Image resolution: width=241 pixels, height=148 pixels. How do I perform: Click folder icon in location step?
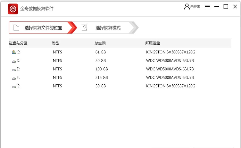point(16,28)
